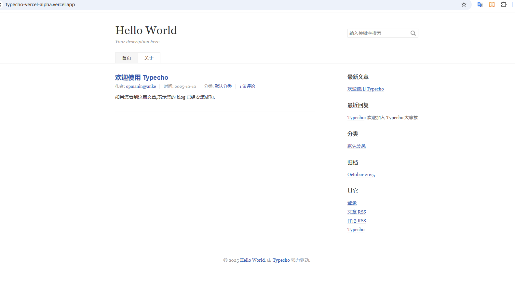Open the Google Translate extension icon
Screen dimensions: 515x304
coord(480,5)
